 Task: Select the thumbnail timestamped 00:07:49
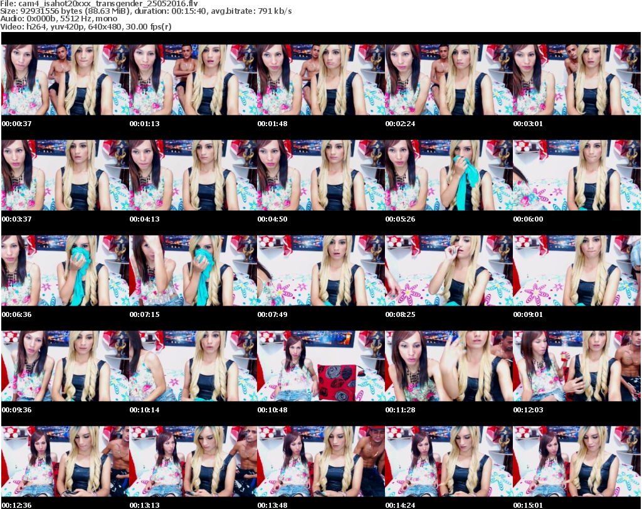[320, 271]
